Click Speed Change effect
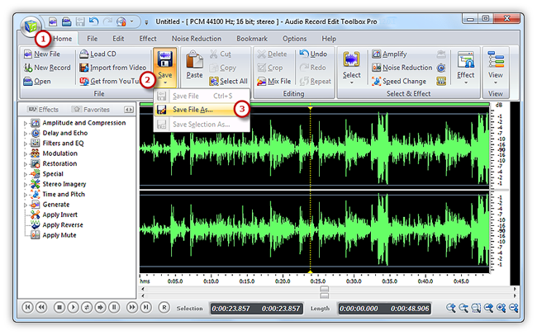 tap(399, 82)
